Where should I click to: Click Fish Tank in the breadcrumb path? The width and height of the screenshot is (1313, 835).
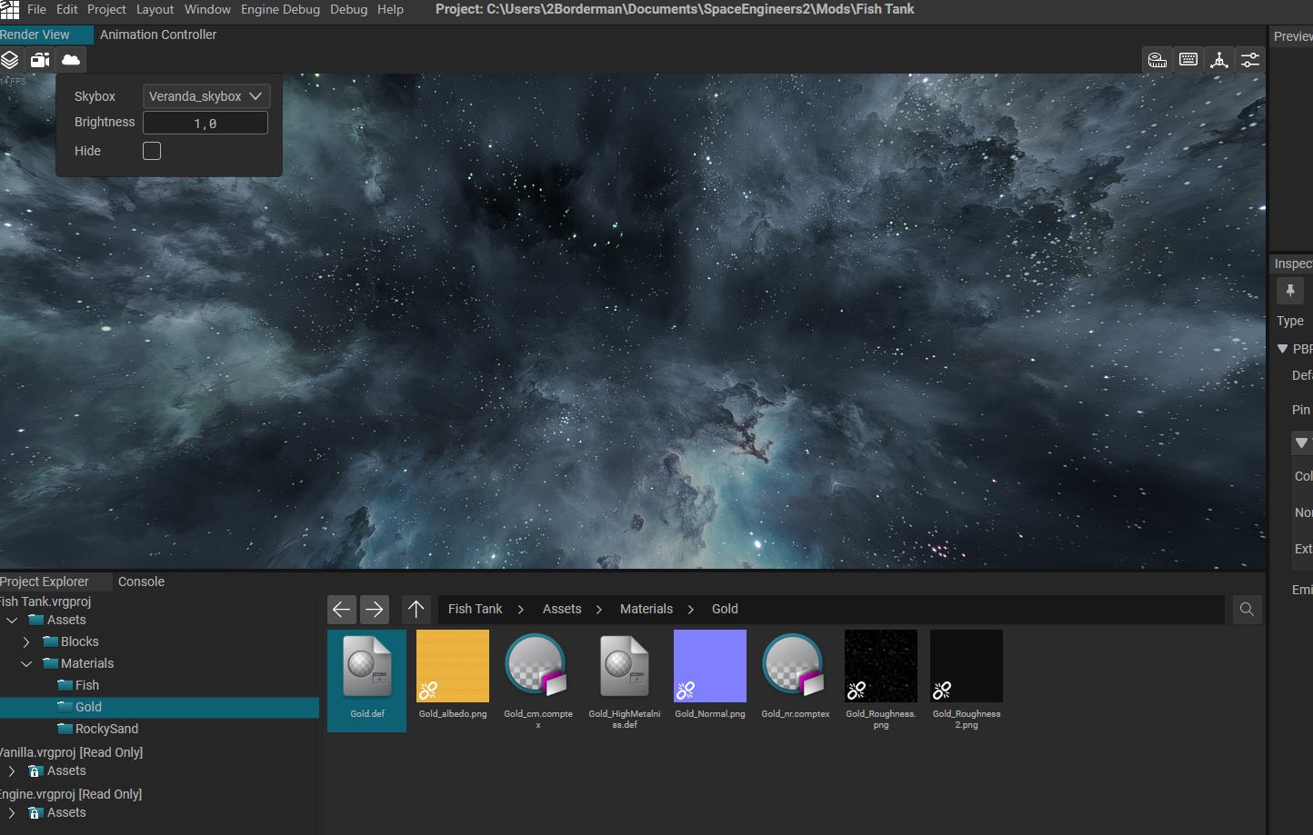click(x=475, y=609)
